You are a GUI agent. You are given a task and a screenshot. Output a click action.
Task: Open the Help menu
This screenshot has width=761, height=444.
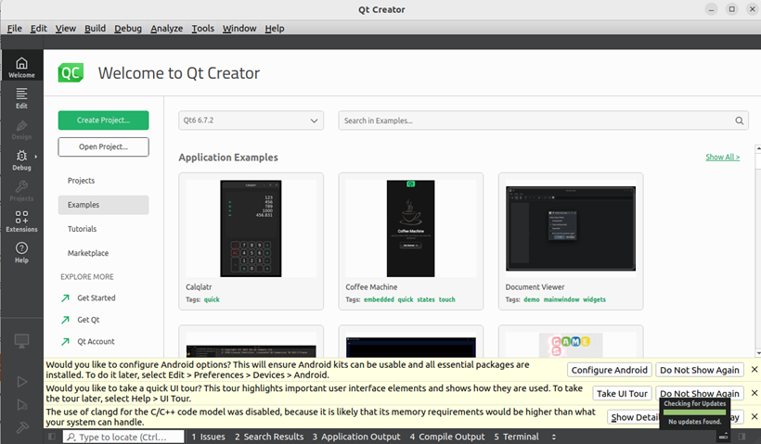tap(275, 28)
